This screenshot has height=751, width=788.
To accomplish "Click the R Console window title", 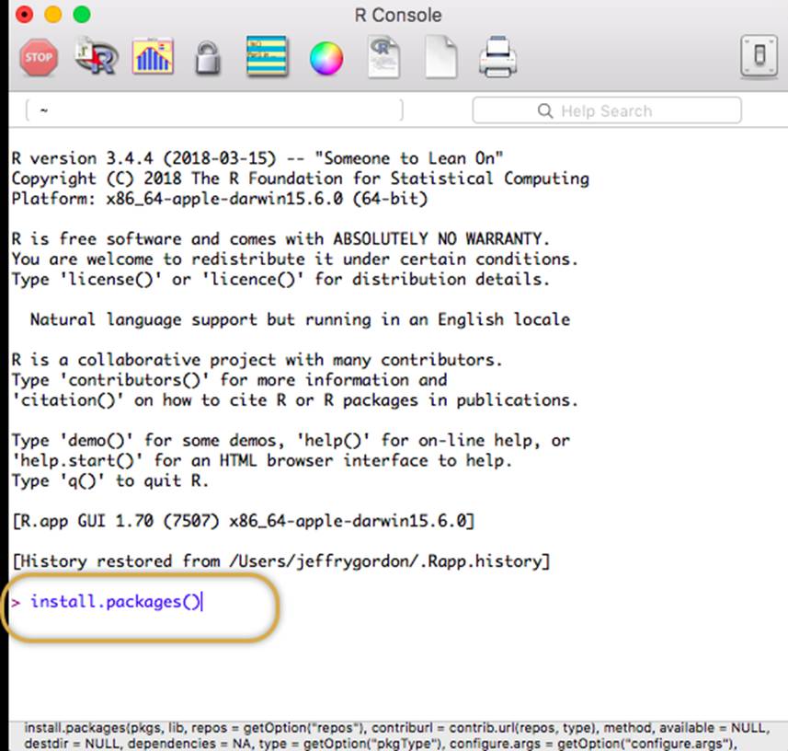I will pos(397,16).
